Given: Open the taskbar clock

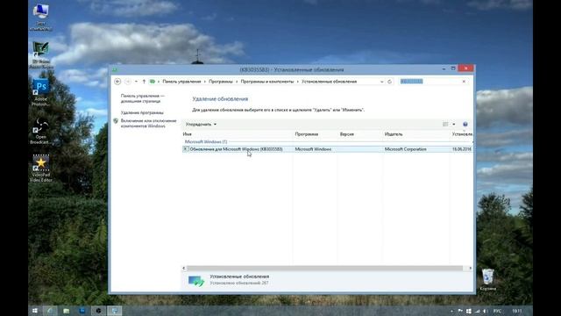Looking at the screenshot, I should (517, 311).
